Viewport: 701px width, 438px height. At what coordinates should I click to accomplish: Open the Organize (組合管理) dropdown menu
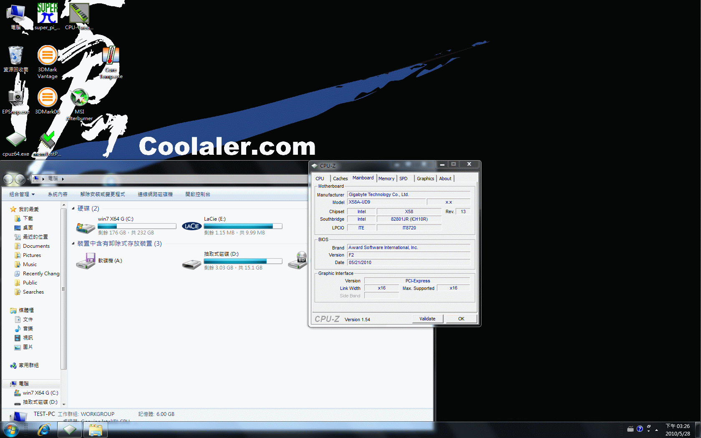22,194
